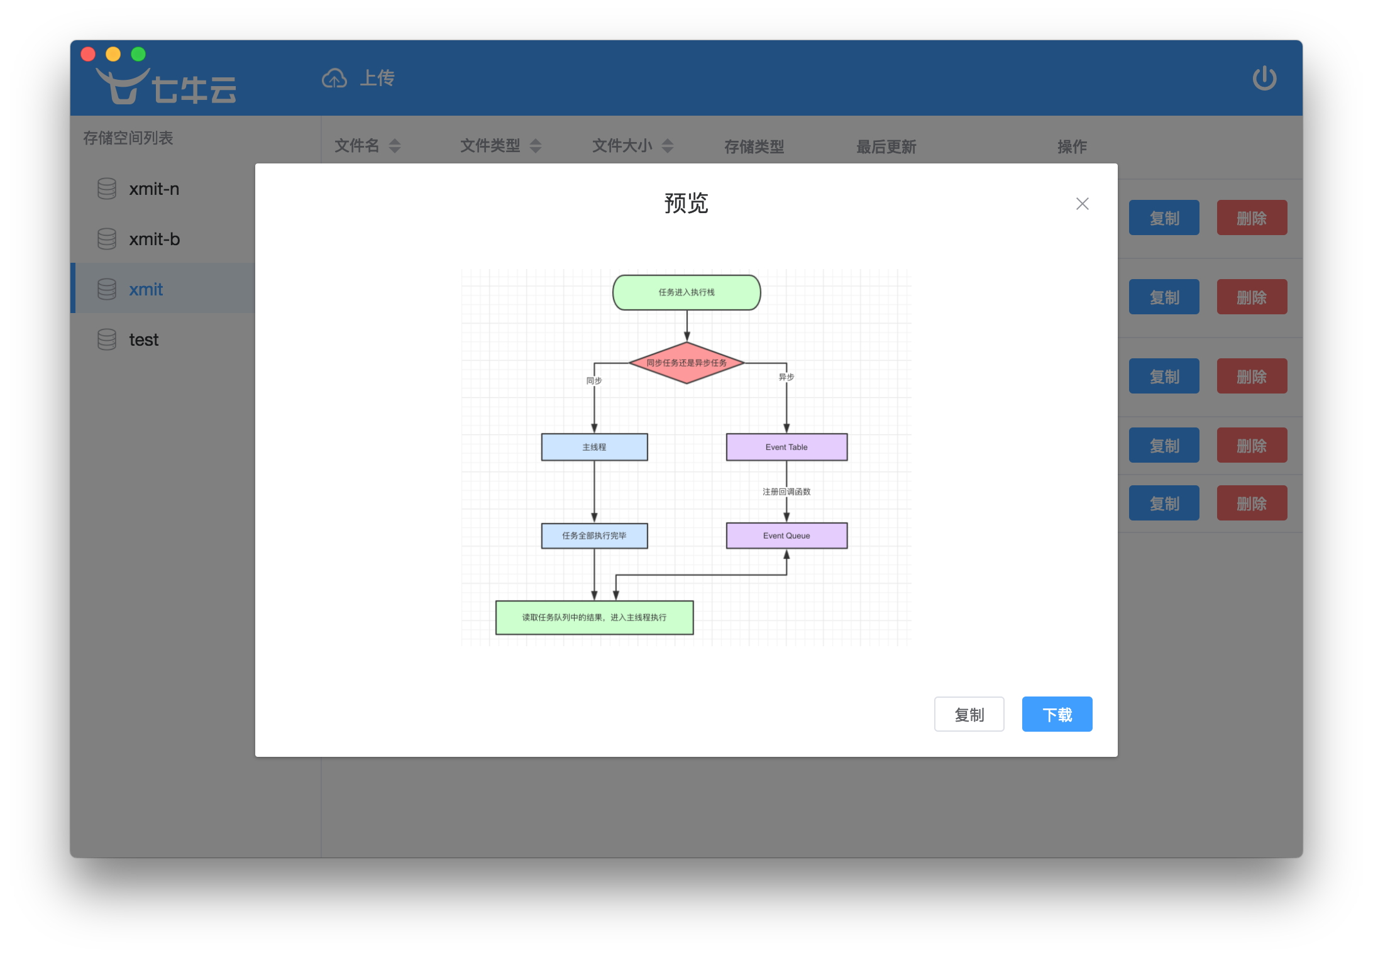Click the Qiniu cloud logo
Viewport: 1373px width, 958px height.
(166, 87)
